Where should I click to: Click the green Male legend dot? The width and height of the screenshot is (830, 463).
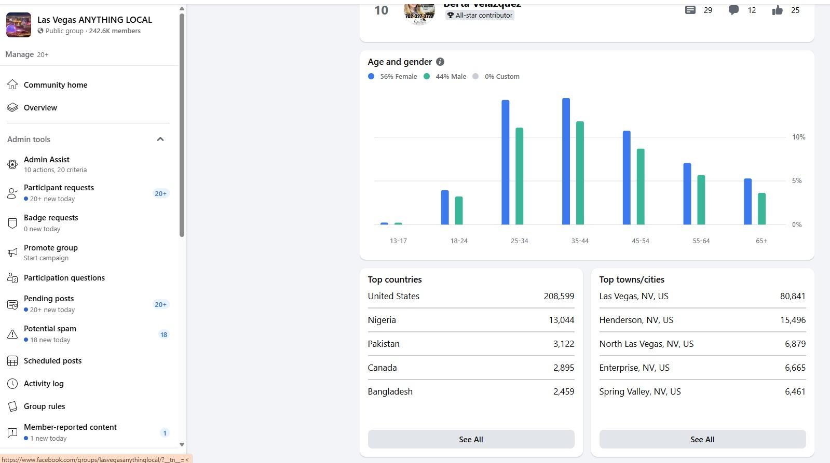tap(427, 76)
